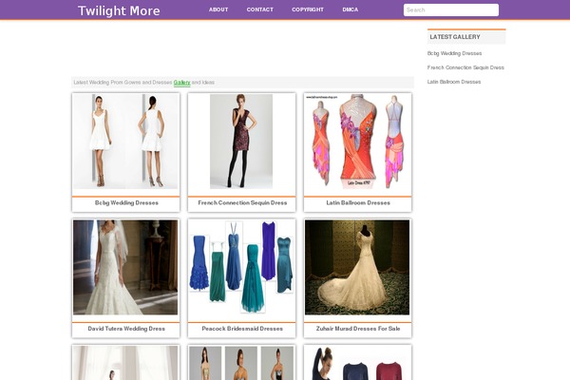Viewport: 570px width, 380px height.
Task: Open the Twilight More site logo
Action: coord(119,10)
